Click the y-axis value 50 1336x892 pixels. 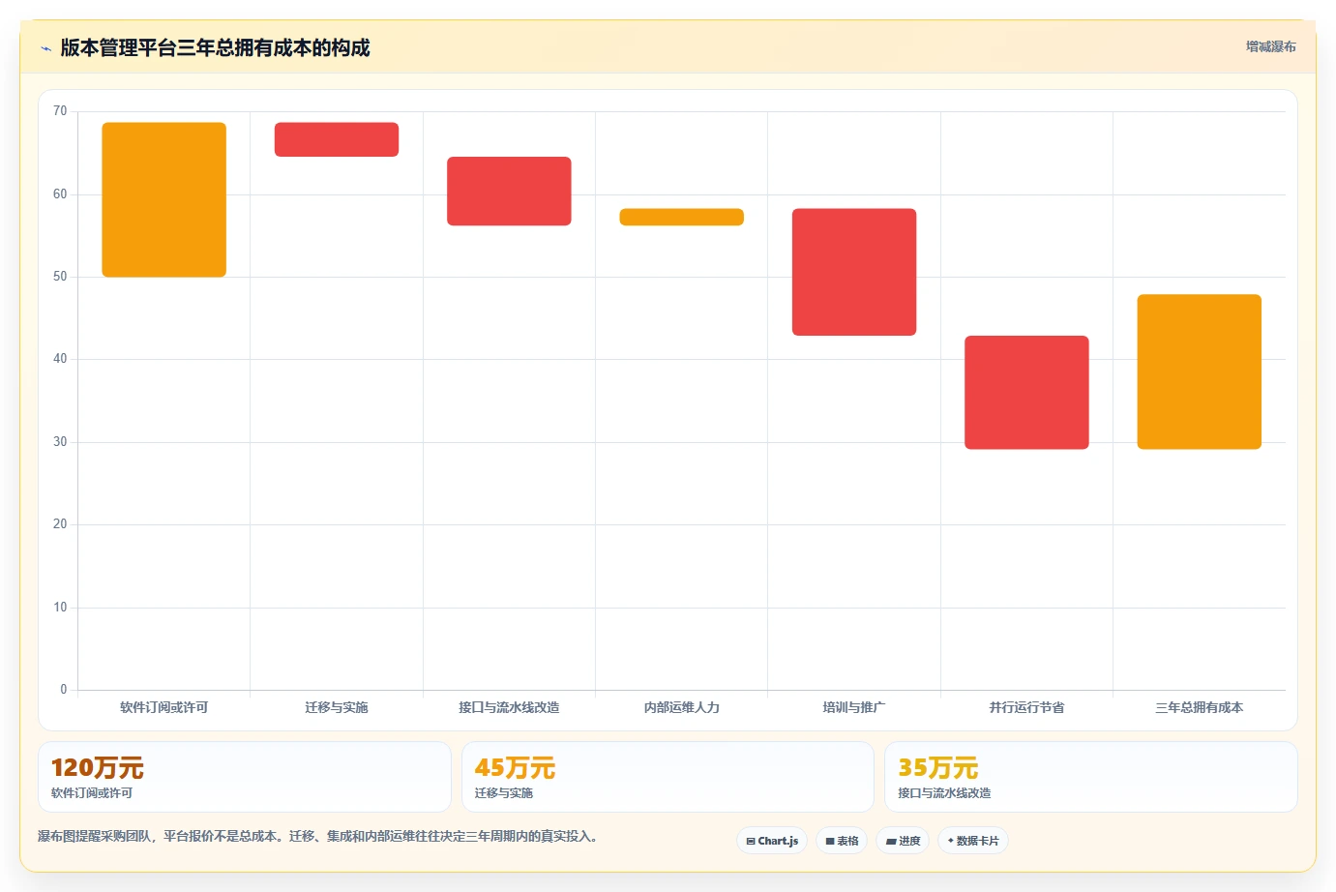[x=60, y=277]
